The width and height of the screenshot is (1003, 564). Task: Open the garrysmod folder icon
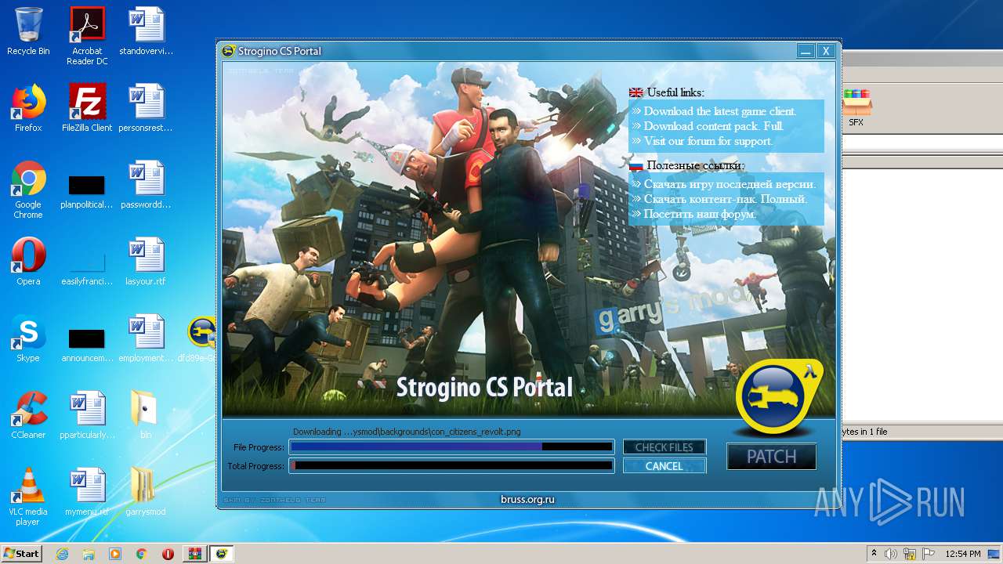(146, 492)
